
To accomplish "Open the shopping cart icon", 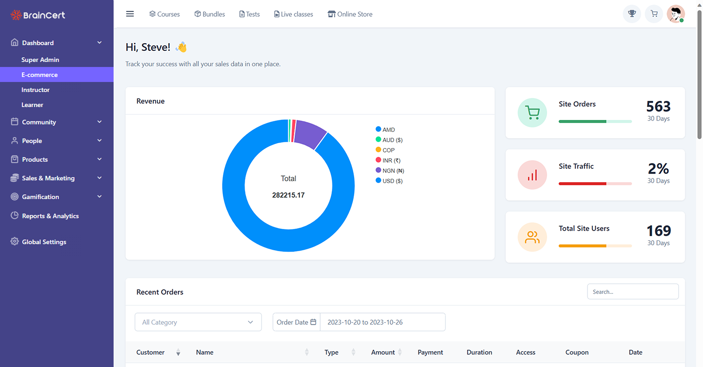I will click(x=653, y=14).
